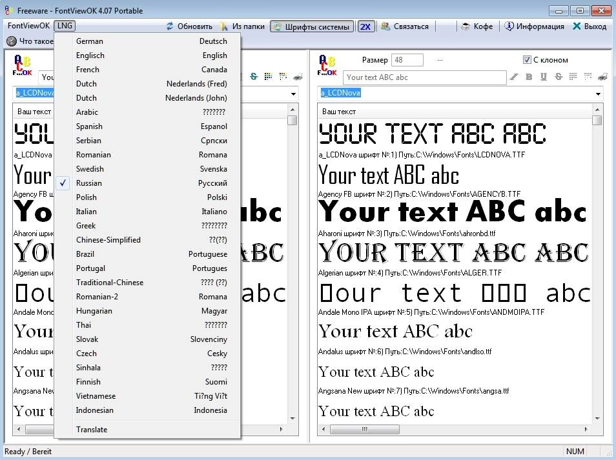Open the background color grid in the right panel

click(x=588, y=77)
